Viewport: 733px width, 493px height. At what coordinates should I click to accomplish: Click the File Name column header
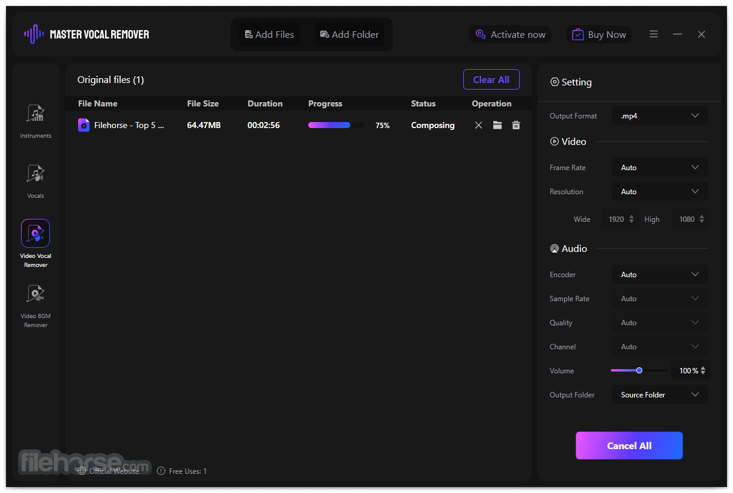coord(97,103)
